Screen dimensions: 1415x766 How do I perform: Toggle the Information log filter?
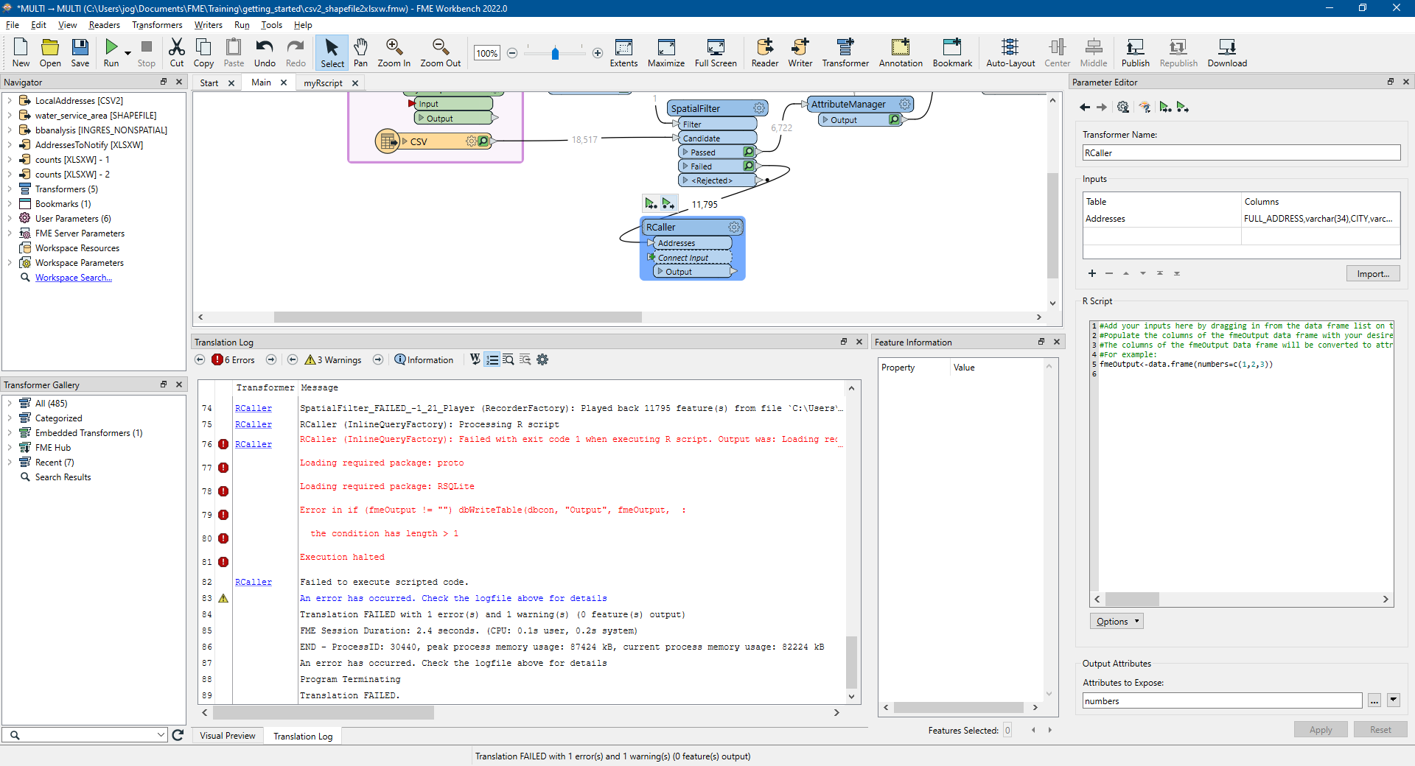[x=424, y=359]
